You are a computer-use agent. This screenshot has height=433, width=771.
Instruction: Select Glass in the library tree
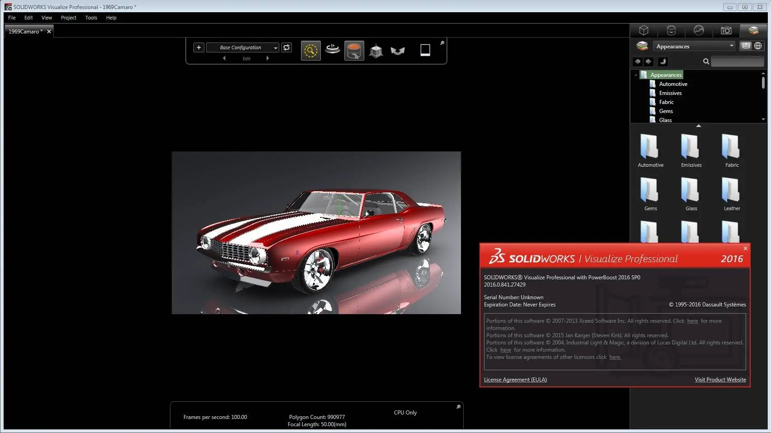click(x=665, y=120)
